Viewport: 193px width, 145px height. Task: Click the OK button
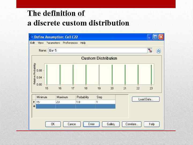[53, 124]
